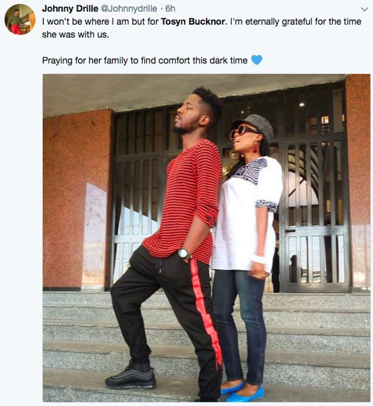The image size is (373, 406).
Task: Click the blue flat shoes in photo
Action: point(242,391)
